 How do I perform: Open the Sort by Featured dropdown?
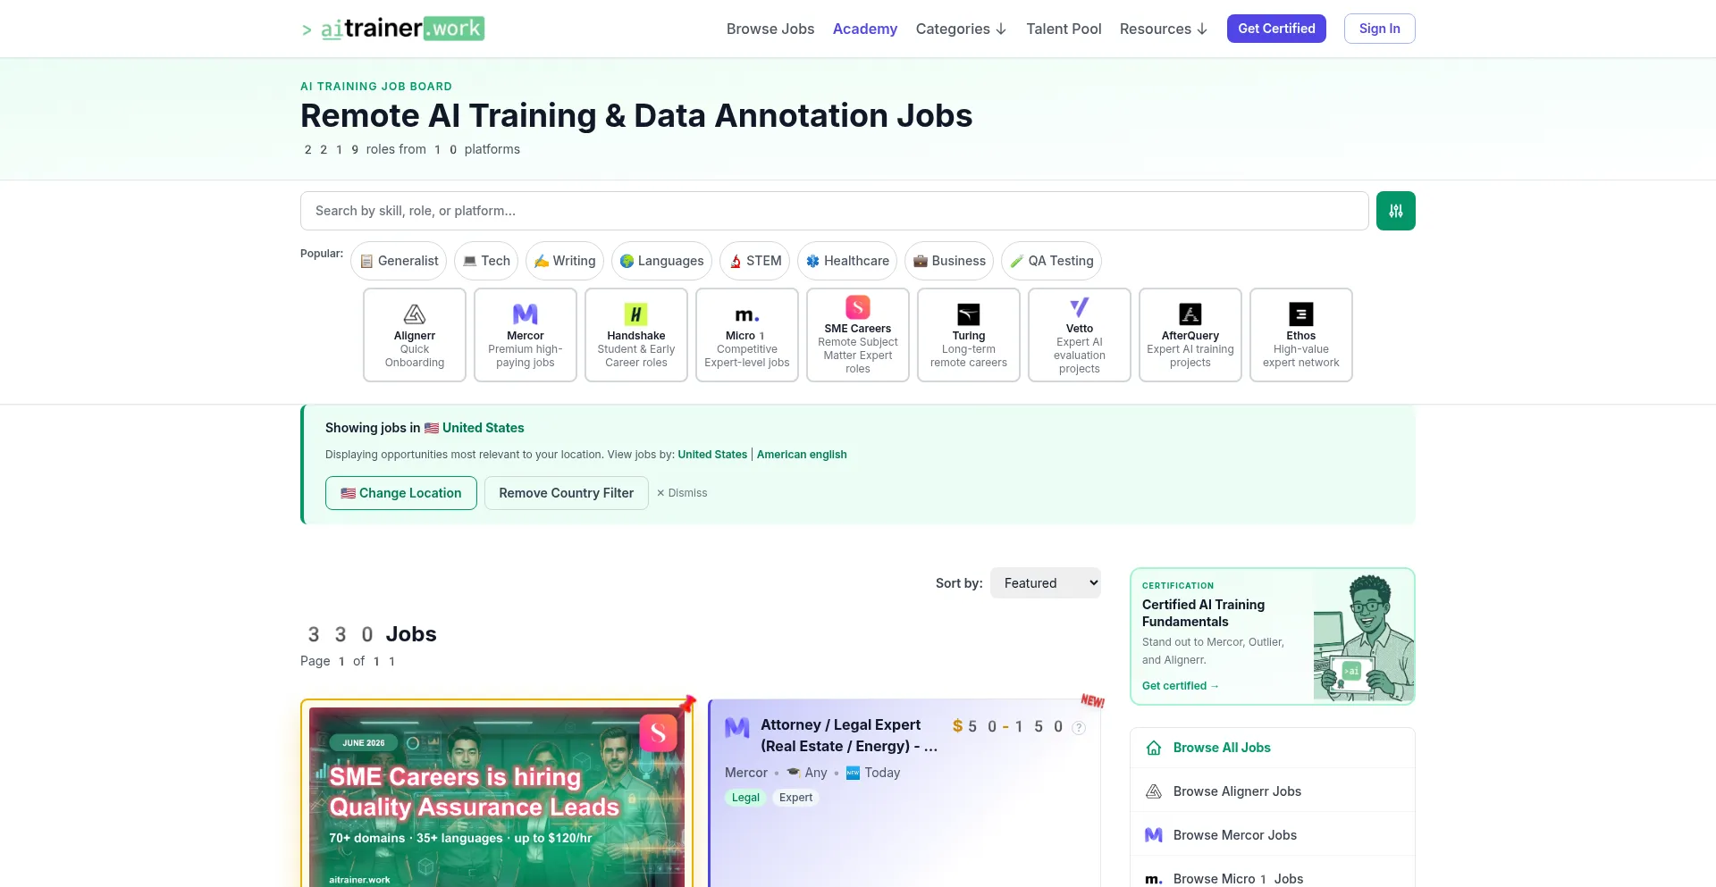(1046, 583)
